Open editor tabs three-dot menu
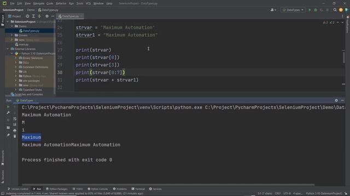The image size is (350, 196). (x=342, y=16)
